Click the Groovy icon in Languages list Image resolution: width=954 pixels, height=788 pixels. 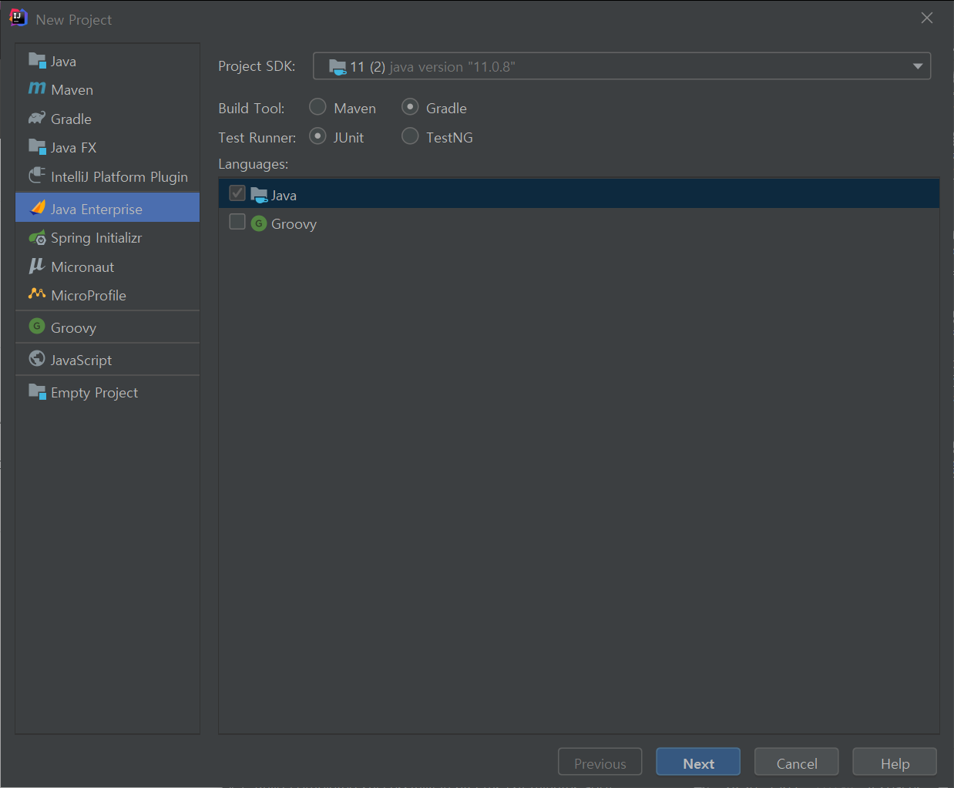coord(259,223)
